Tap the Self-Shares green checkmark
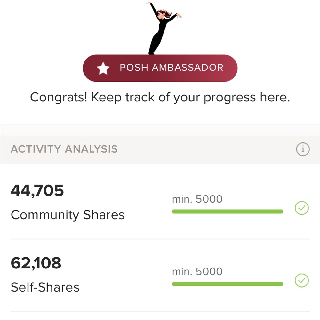Image resolution: width=320 pixels, height=320 pixels. tap(301, 281)
